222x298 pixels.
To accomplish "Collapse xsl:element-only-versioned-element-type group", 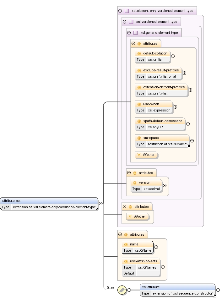I will pos(120,11).
